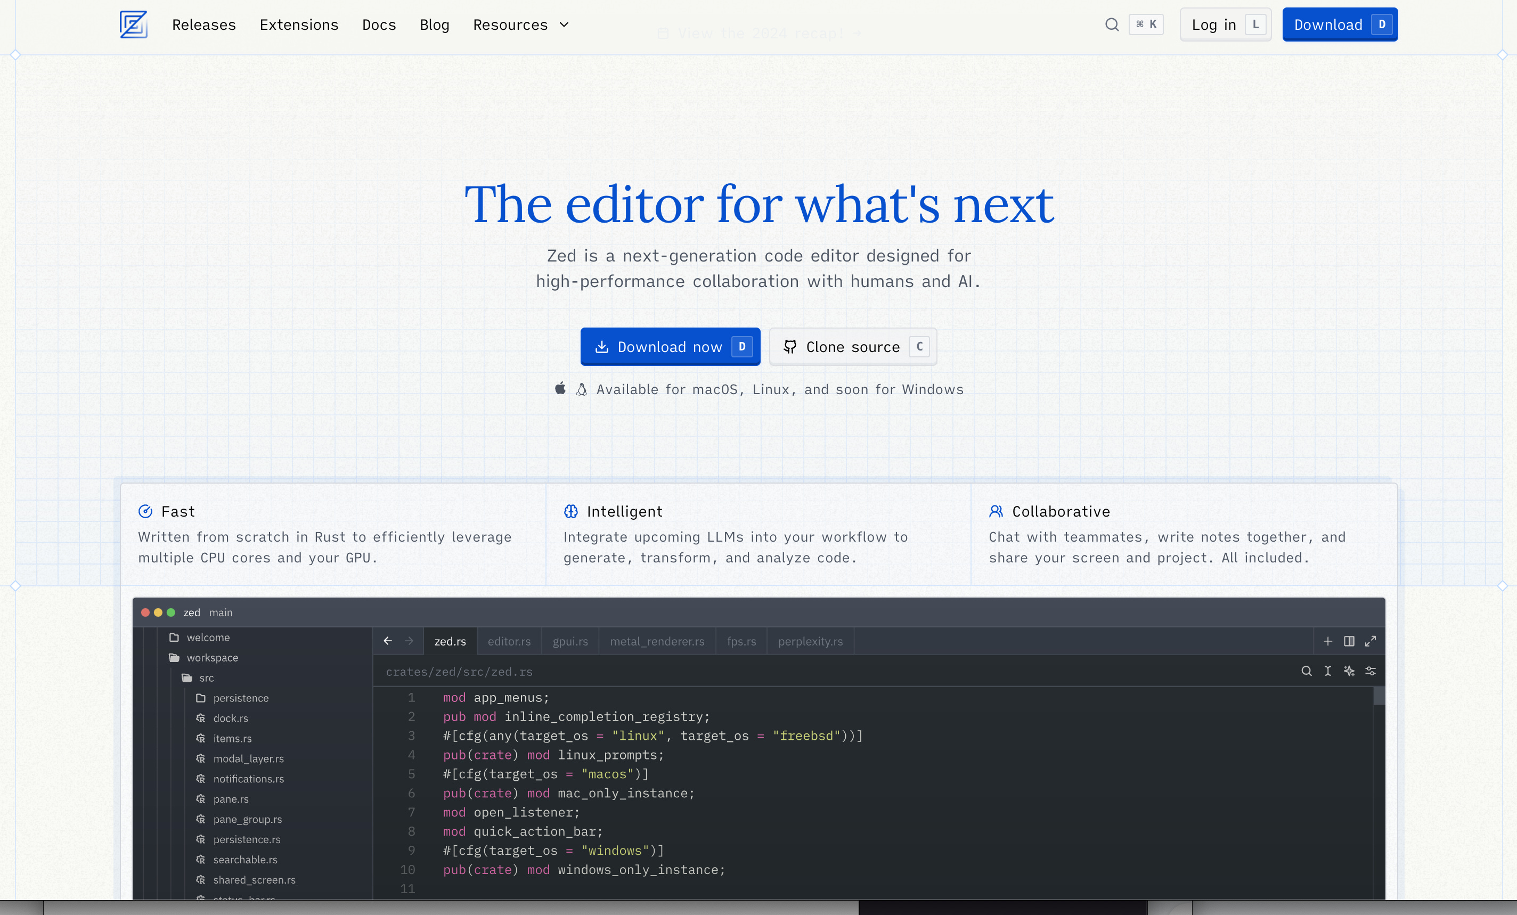Open the gpui.rs tab
This screenshot has width=1517, height=915.
pos(570,641)
